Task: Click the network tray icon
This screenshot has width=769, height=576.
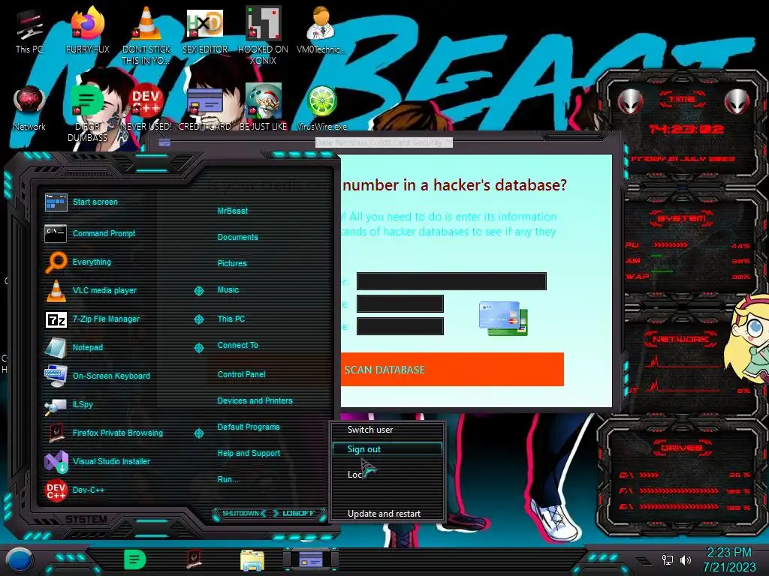Action: pos(667,559)
